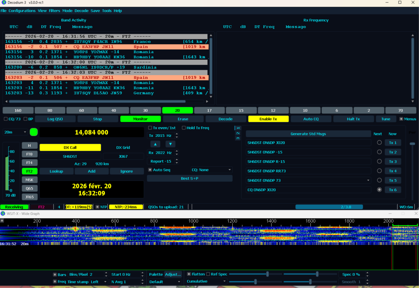Select the 40 meter band button
Screen dimensions: 419x288
tap(113, 110)
